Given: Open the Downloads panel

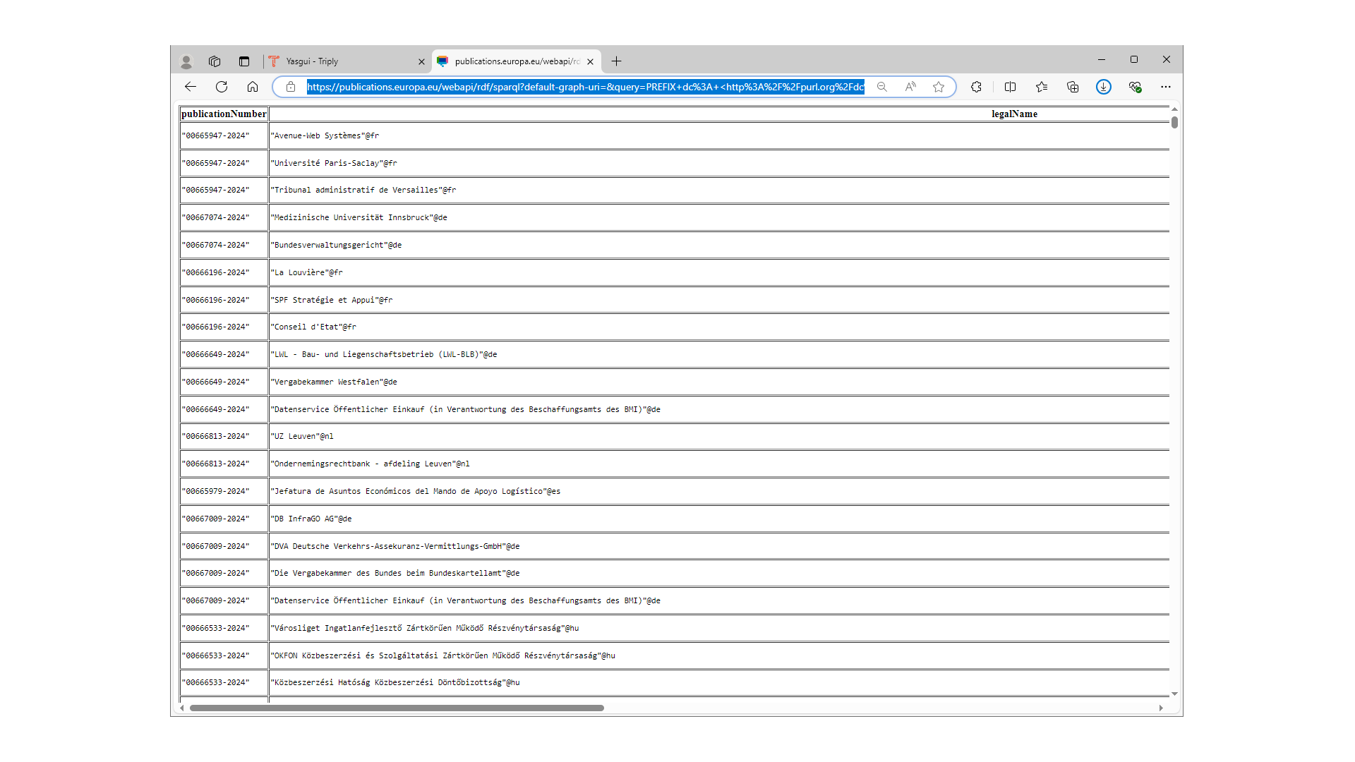Looking at the screenshot, I should pyautogui.click(x=1104, y=87).
